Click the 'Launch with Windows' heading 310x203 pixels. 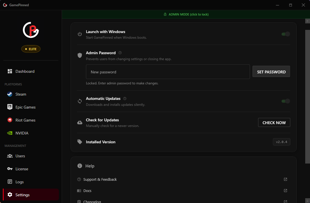[x=105, y=32]
